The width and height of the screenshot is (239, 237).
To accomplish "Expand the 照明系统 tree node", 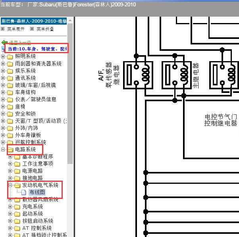I will pyautogui.click(x=3, y=56).
